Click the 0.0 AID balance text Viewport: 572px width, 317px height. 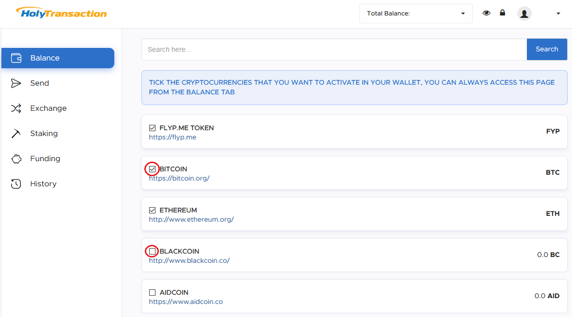(x=547, y=296)
